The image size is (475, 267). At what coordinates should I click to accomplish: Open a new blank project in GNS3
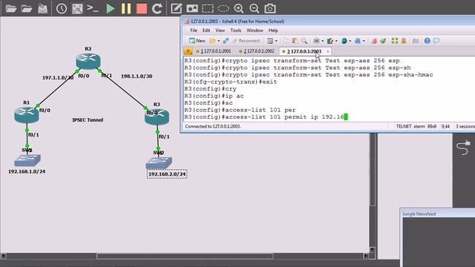tap(11, 8)
